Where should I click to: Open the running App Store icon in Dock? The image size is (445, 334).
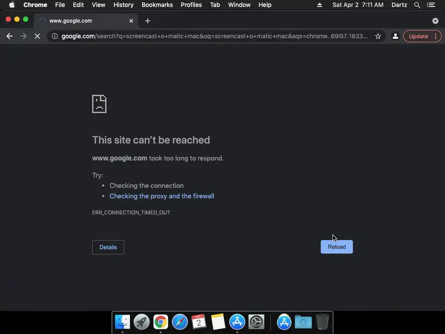(x=237, y=322)
